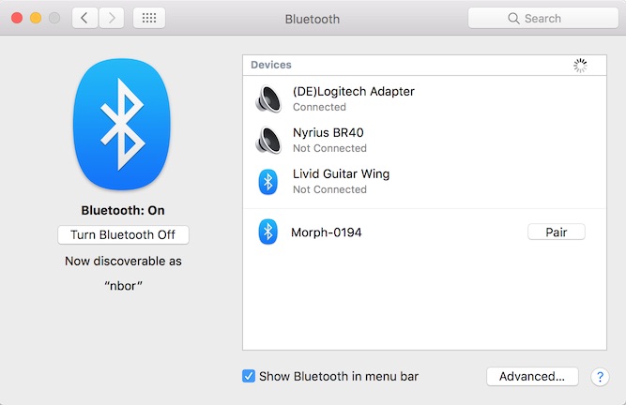Select Nyrius BR40 device name

coord(328,132)
